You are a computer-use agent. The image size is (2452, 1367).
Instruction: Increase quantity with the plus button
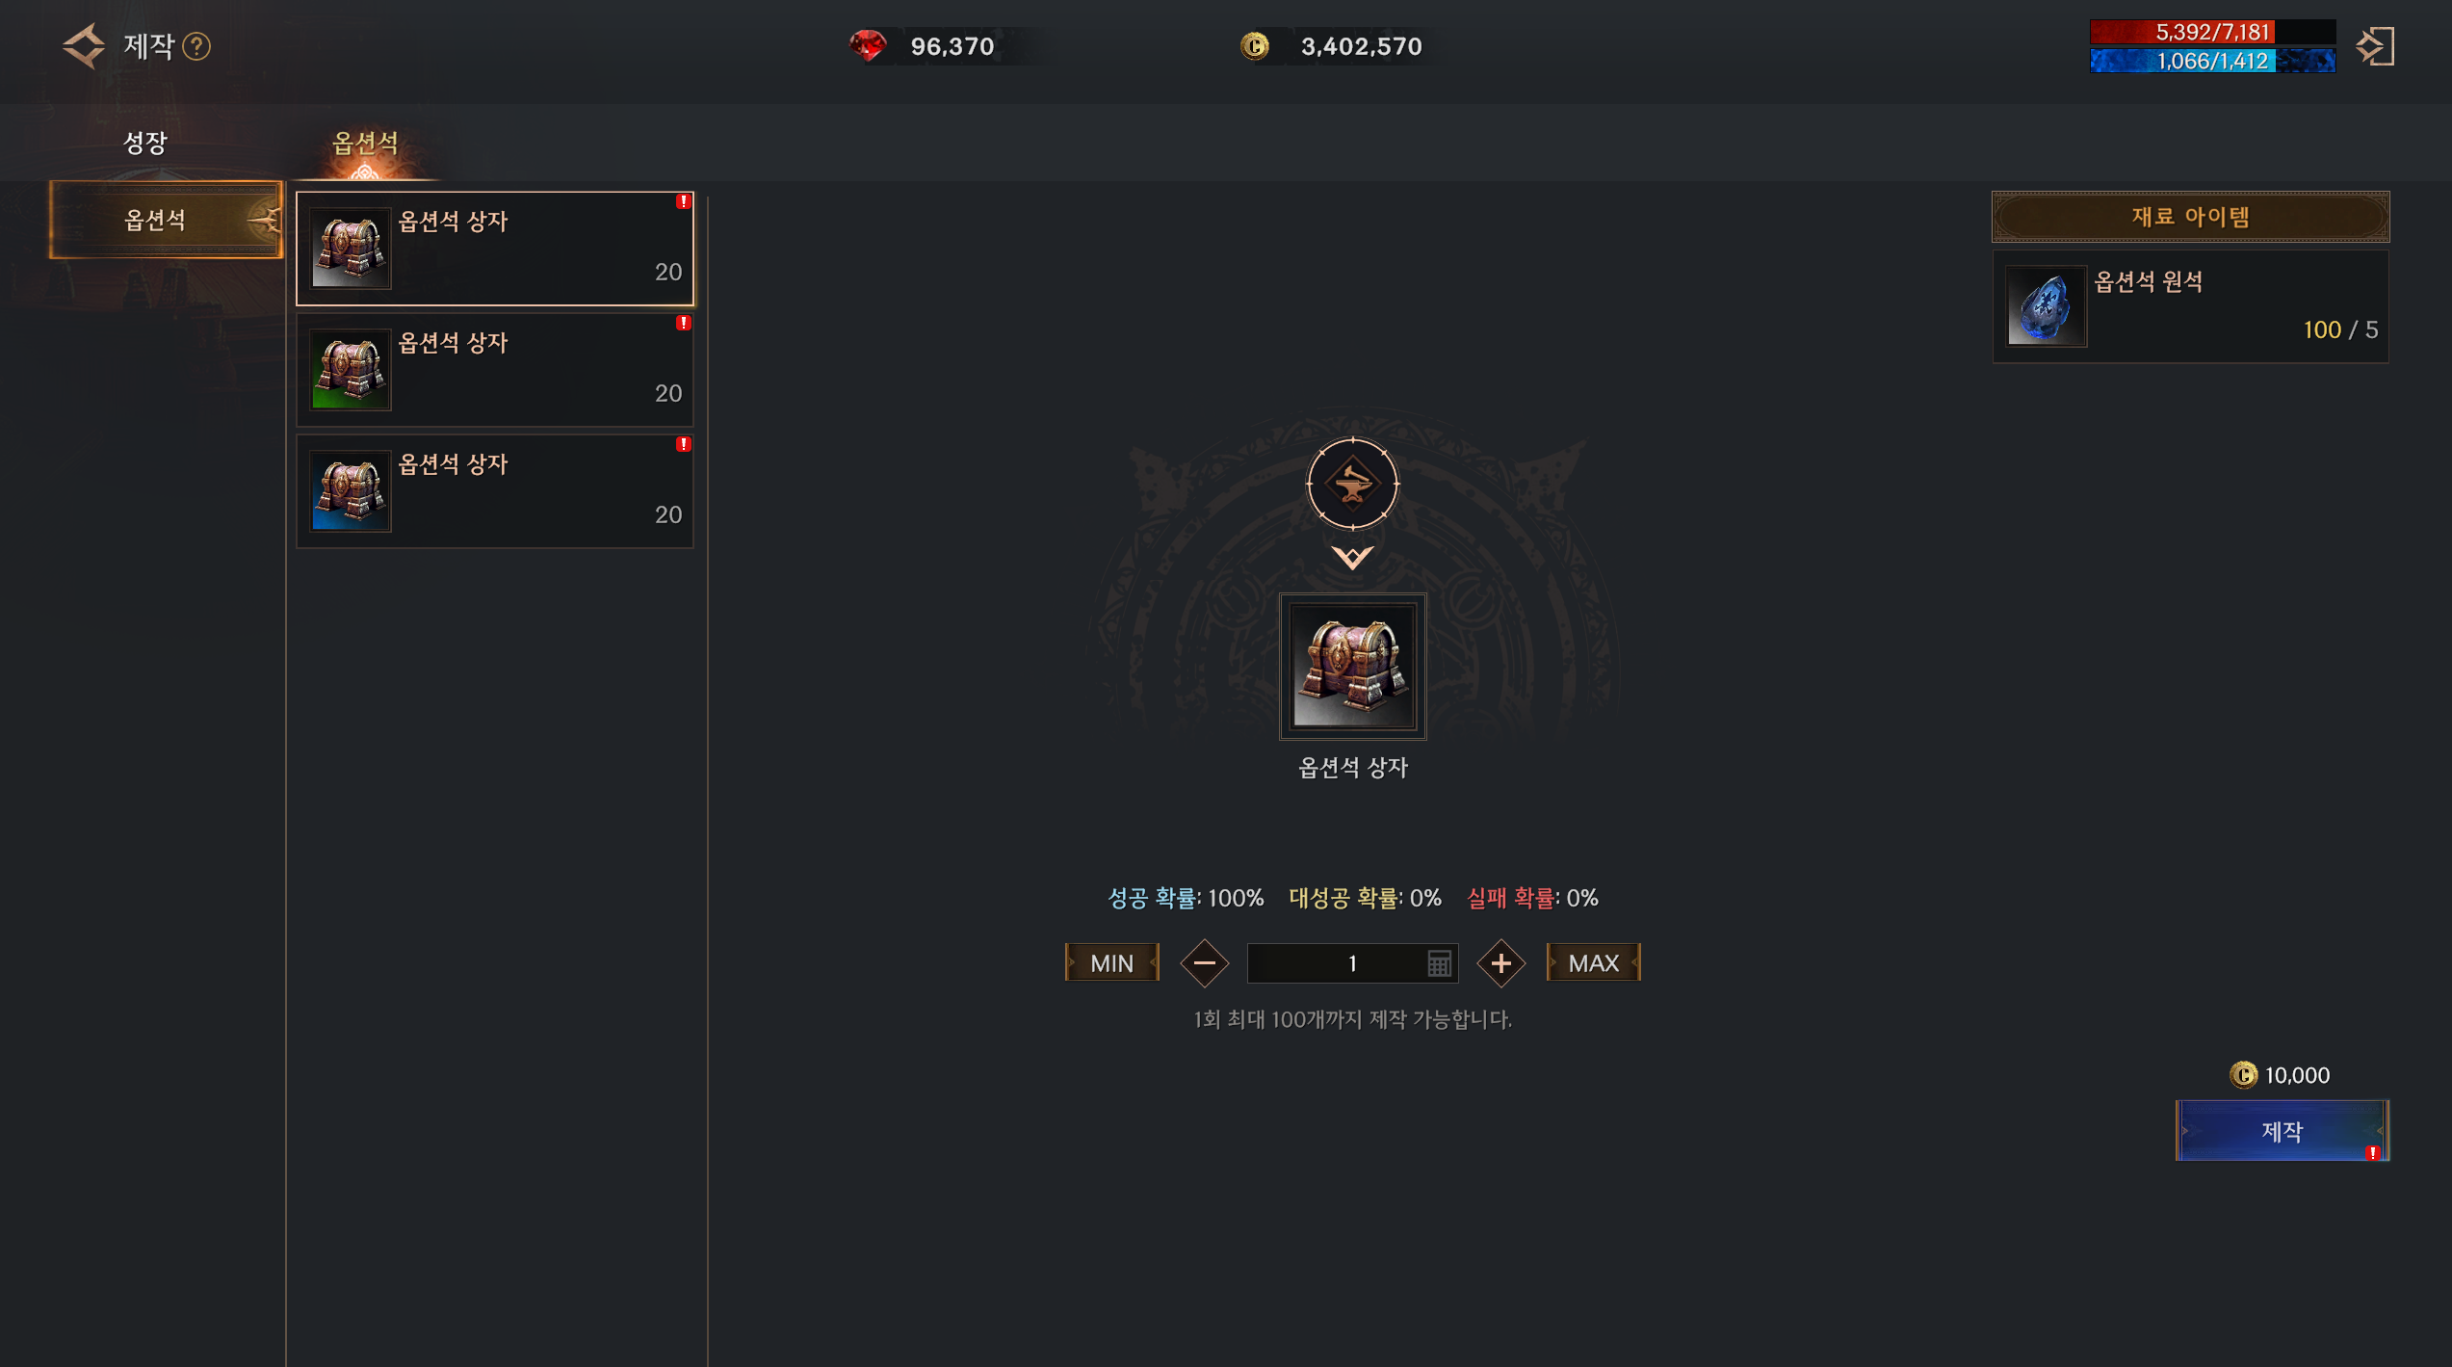[x=1500, y=963]
